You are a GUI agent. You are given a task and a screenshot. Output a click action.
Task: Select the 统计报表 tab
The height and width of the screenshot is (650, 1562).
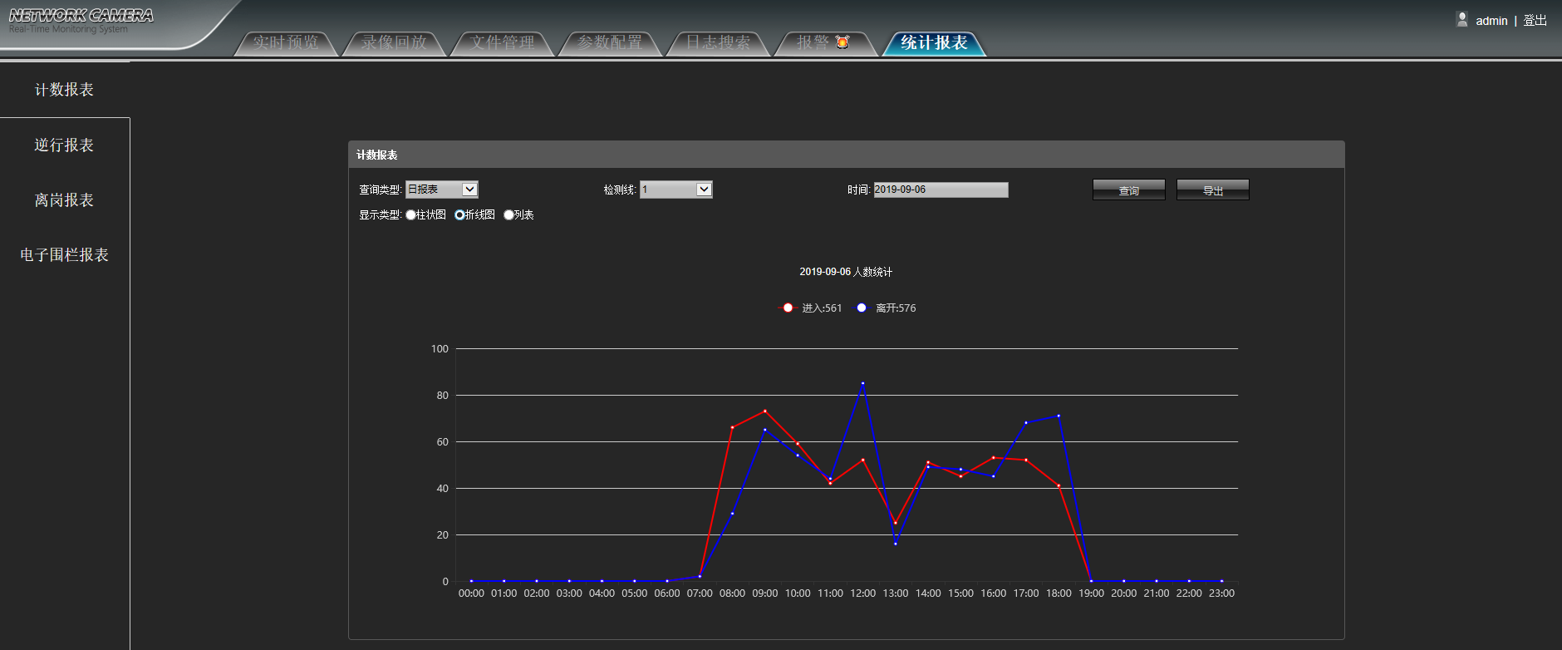(x=934, y=42)
